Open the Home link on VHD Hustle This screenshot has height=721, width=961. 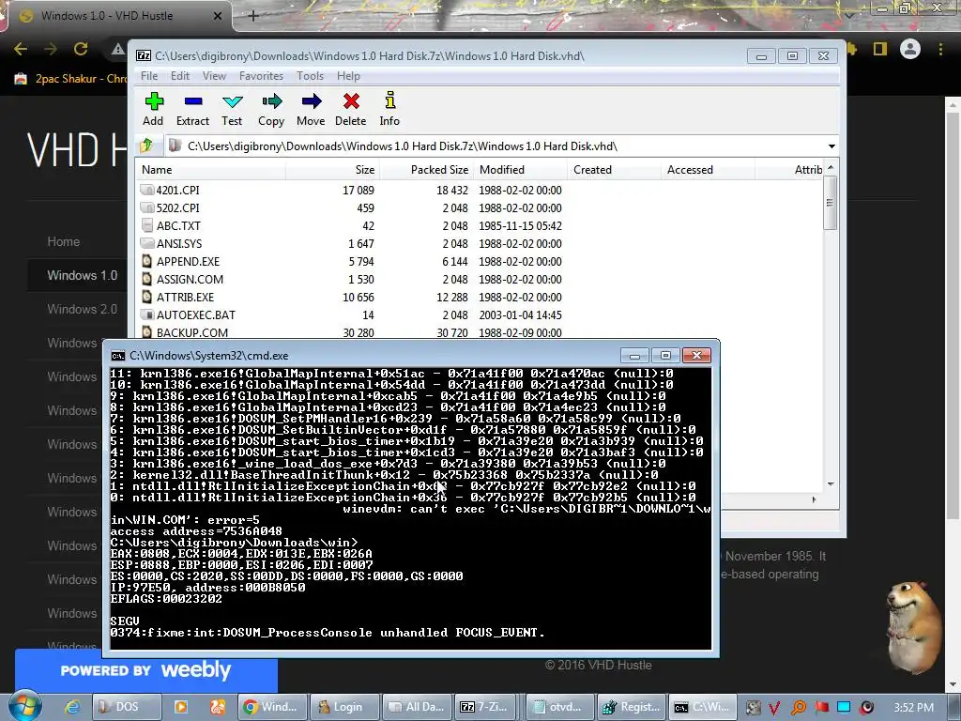click(64, 241)
